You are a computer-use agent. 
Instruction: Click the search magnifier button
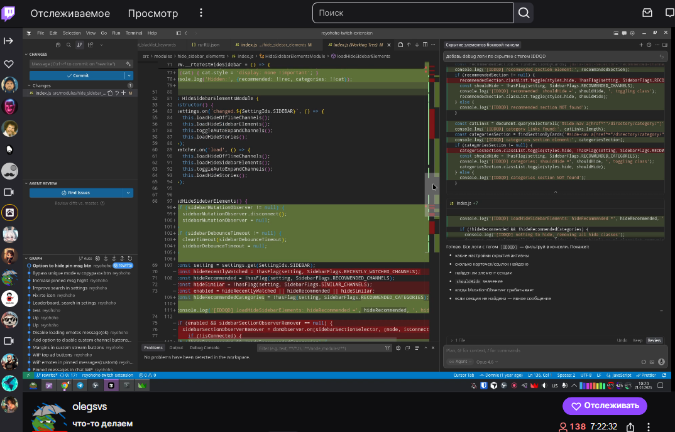[x=524, y=13]
